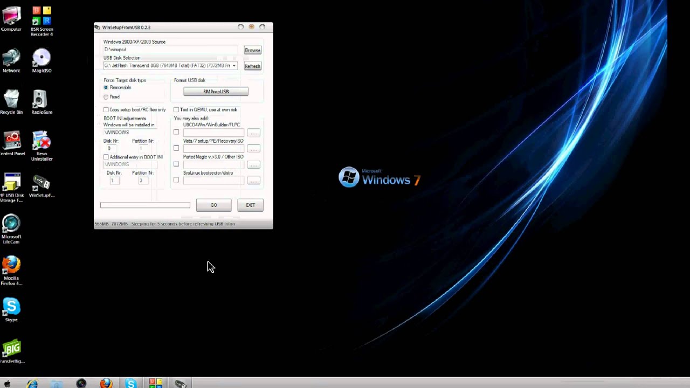Open Firefox from the taskbar
Screen dimensions: 690x388
coord(106,383)
